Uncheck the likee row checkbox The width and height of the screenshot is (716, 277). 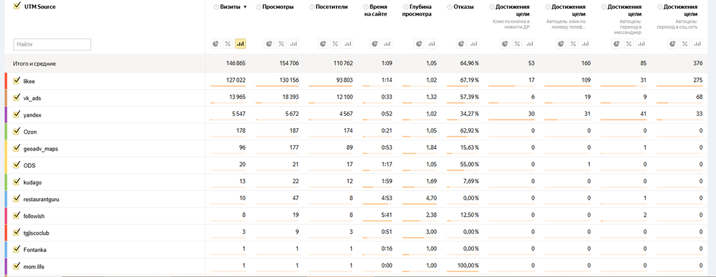pos(17,81)
